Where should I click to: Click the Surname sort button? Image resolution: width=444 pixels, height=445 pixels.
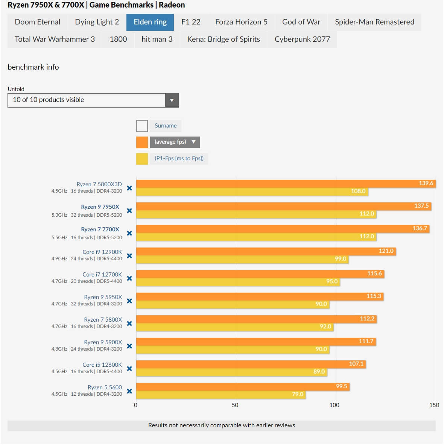(x=166, y=126)
